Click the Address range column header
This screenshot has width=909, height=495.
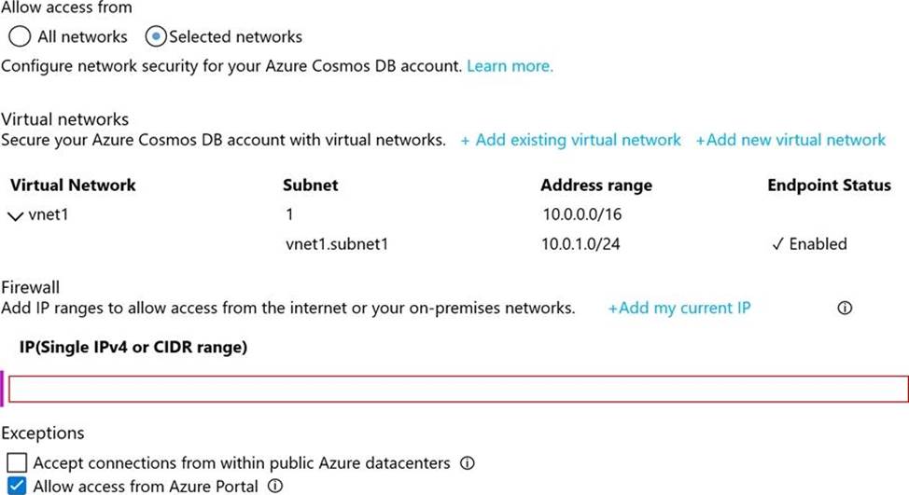[x=595, y=185]
